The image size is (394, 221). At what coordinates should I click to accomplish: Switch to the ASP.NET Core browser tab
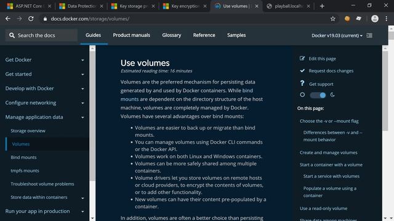pos(28,6)
